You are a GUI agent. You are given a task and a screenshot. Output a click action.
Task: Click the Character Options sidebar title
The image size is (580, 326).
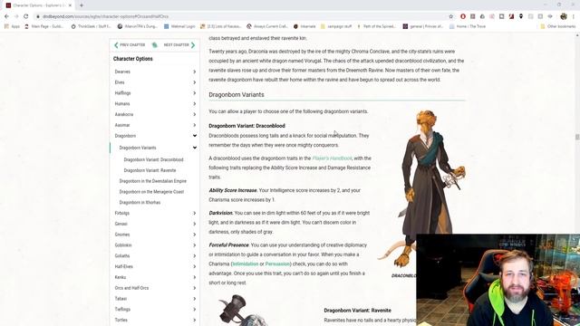pos(133,59)
